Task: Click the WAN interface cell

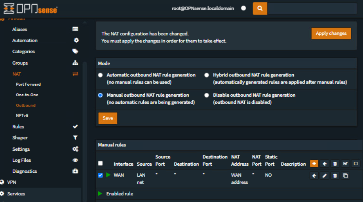Action: point(119,175)
